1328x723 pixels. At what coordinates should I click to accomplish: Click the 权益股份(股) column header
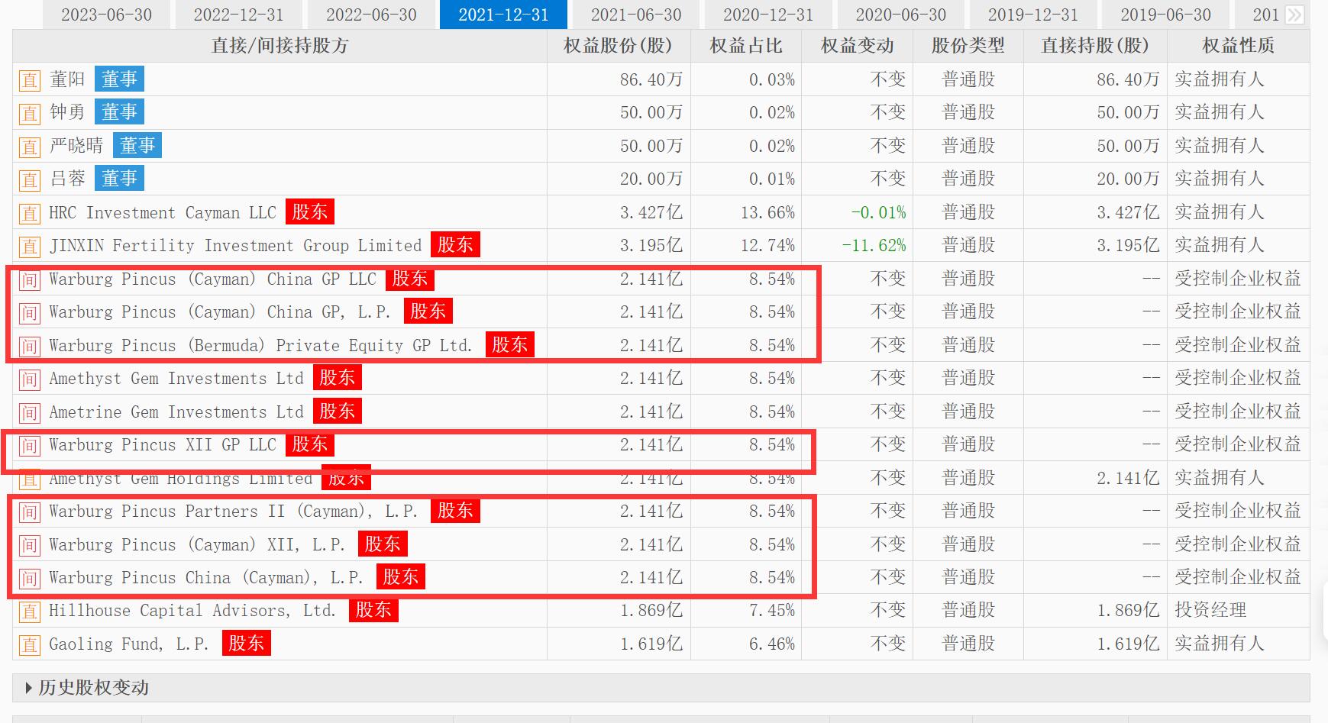click(618, 46)
